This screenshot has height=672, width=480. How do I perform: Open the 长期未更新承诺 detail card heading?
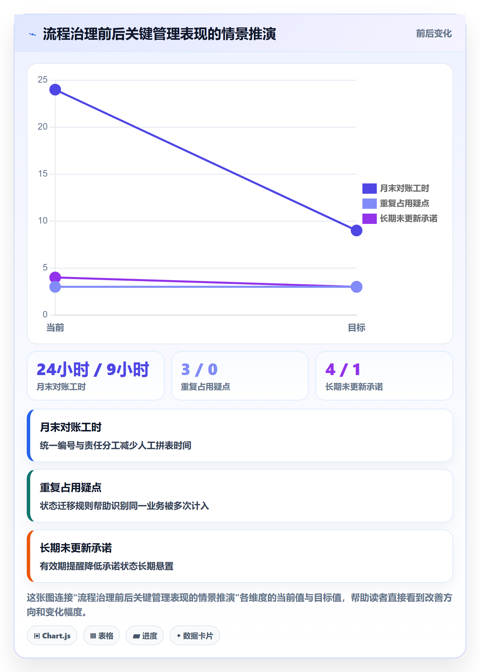[x=76, y=548]
